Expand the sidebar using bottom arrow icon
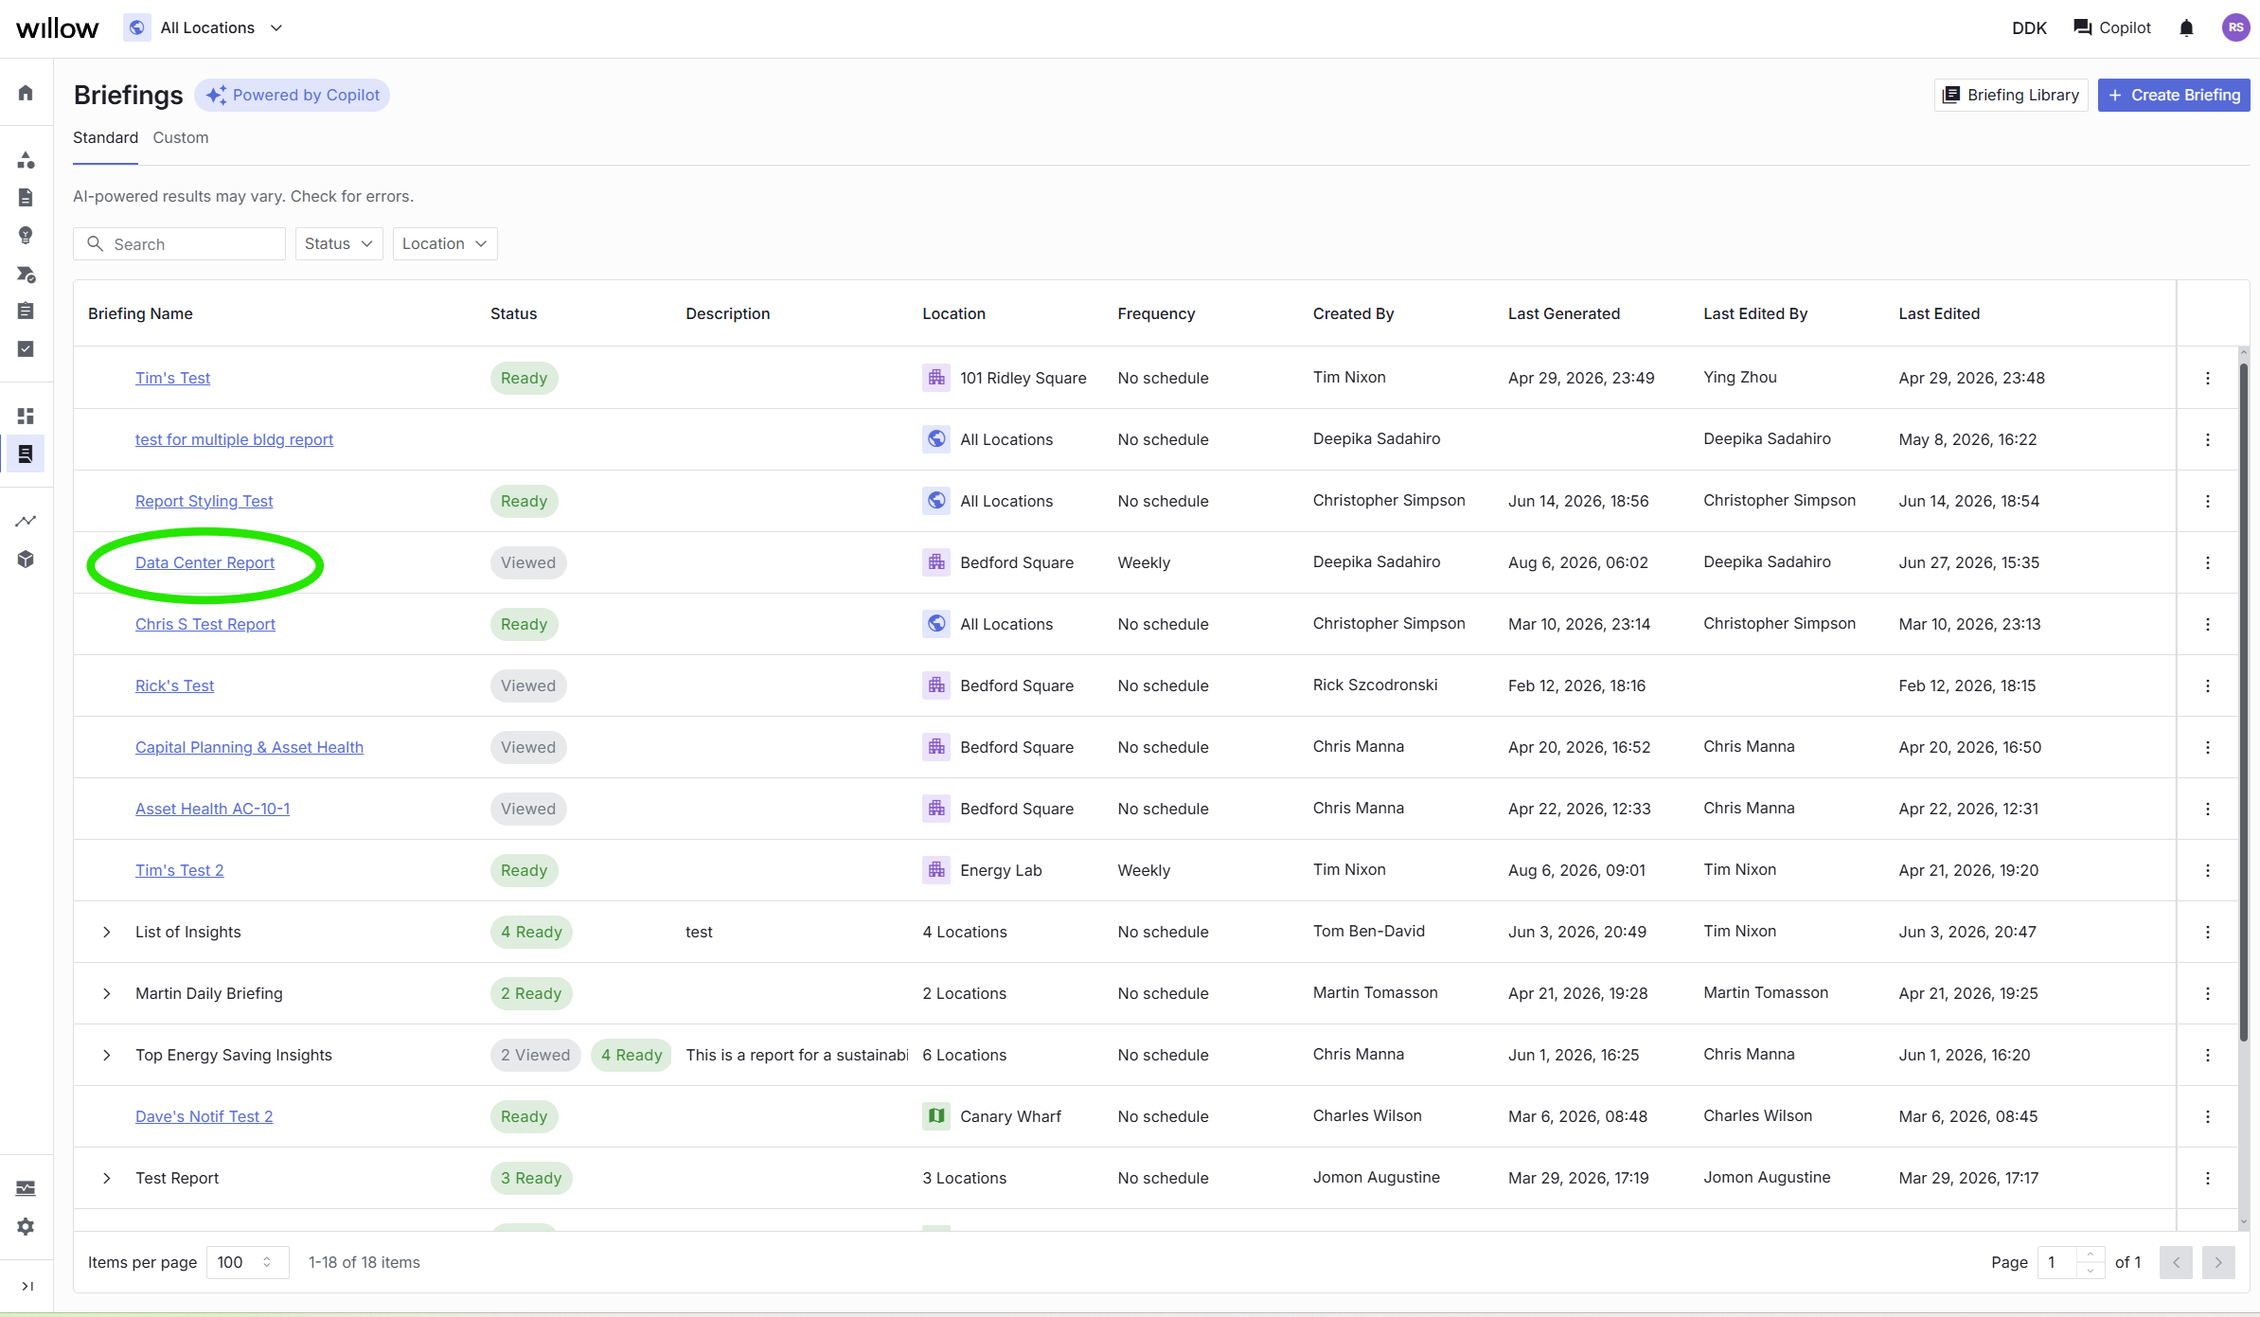The image size is (2260, 1317). pyautogui.click(x=27, y=1286)
